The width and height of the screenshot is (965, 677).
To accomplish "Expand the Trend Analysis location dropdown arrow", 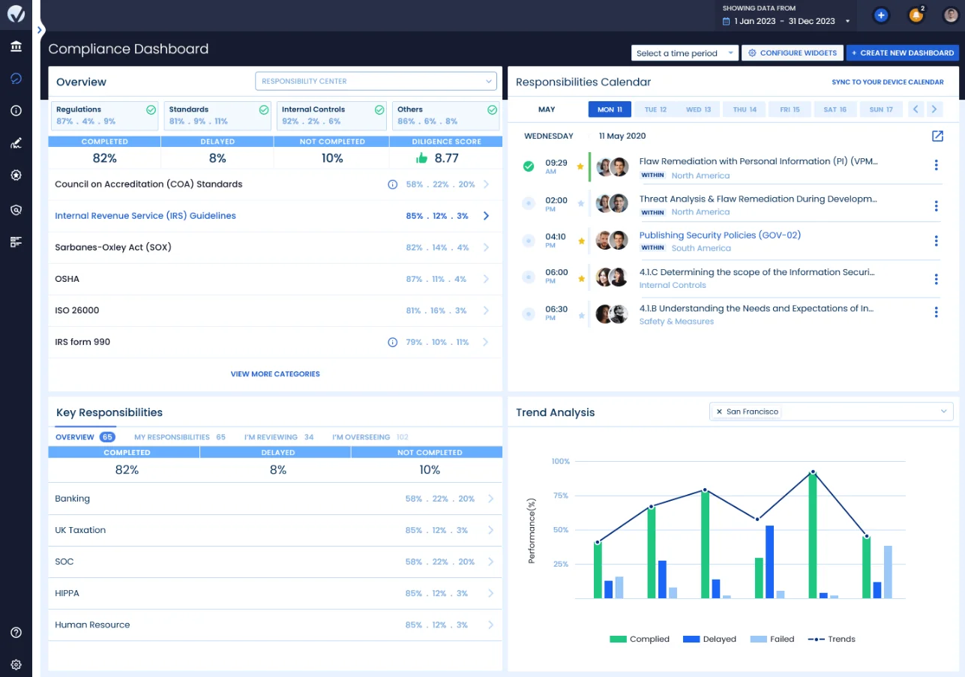I will (x=944, y=412).
